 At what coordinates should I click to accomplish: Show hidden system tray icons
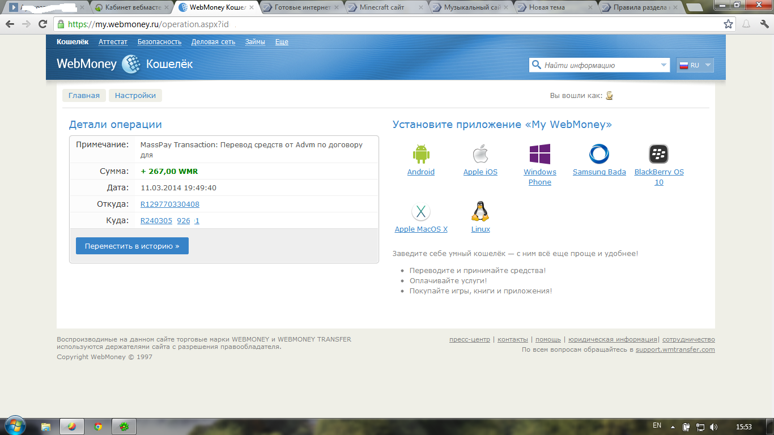[x=673, y=427]
